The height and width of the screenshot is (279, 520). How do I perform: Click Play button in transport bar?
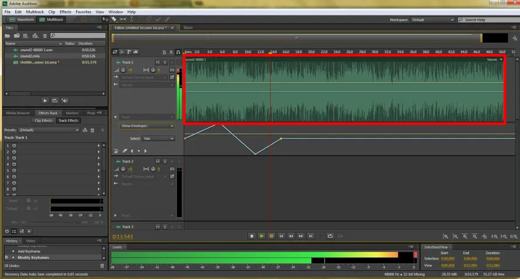point(262,236)
